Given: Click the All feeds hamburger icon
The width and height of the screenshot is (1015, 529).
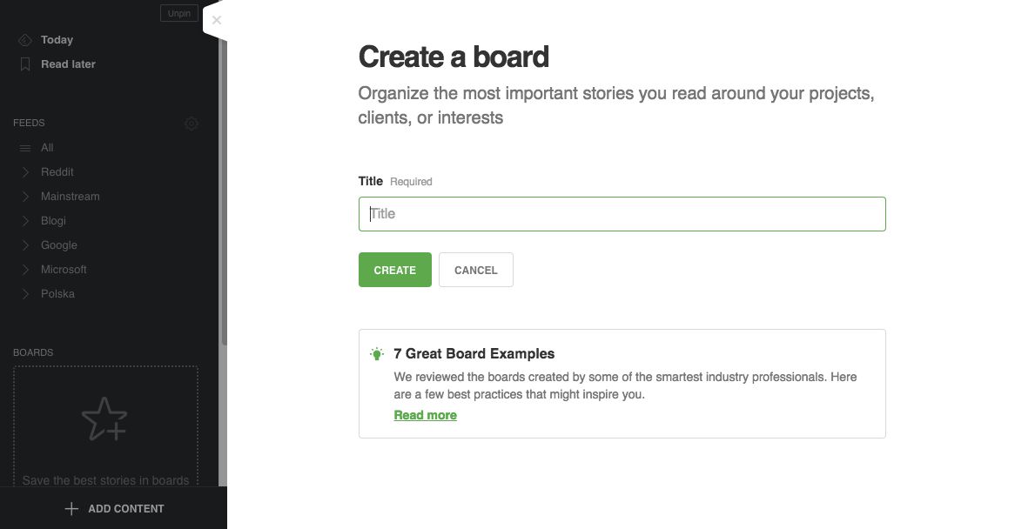Looking at the screenshot, I should [x=25, y=148].
